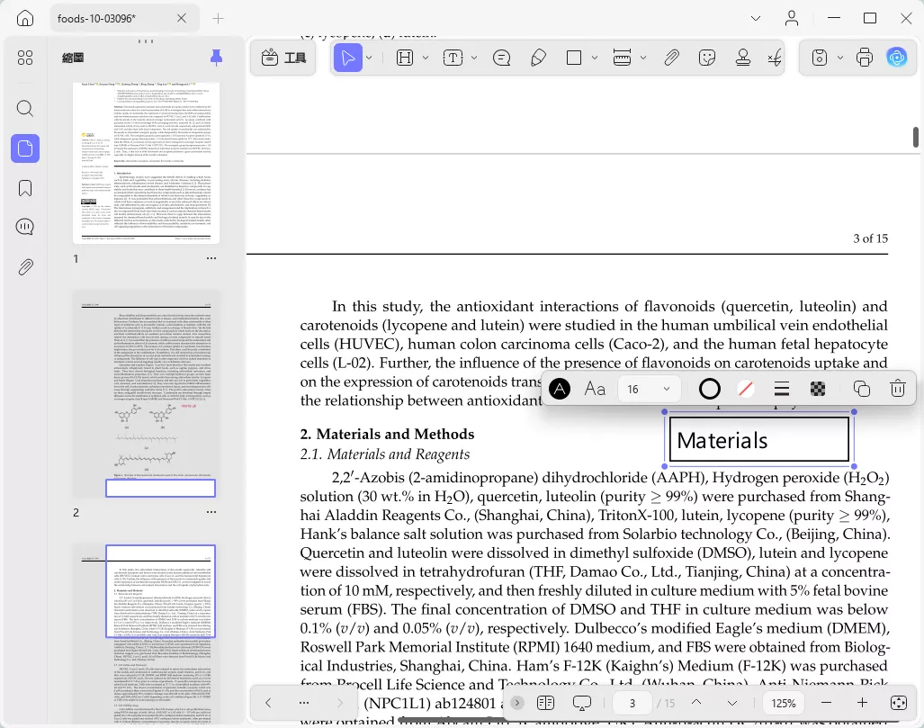Viewport: 924px width, 728px height.
Task: Toggle the thumbnail panel pin
Action: pyautogui.click(x=216, y=58)
